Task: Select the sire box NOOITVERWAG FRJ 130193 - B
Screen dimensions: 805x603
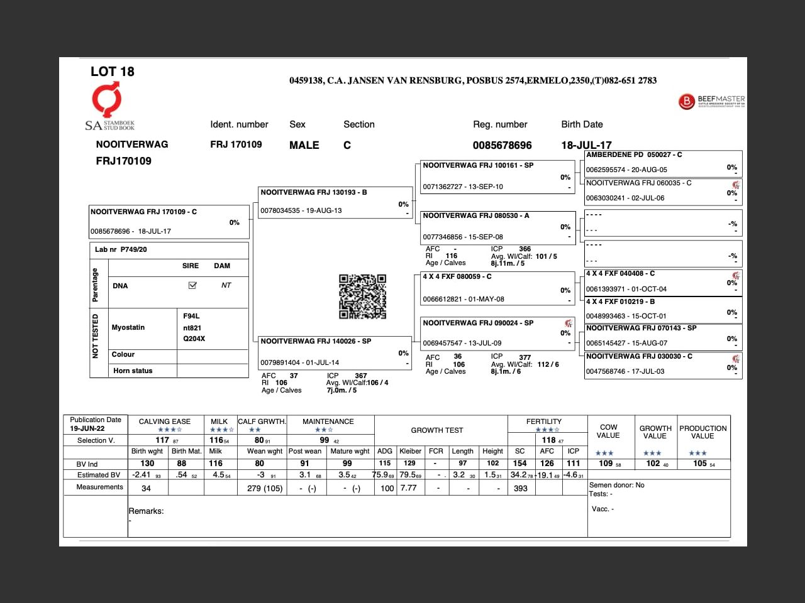Action: tap(335, 202)
